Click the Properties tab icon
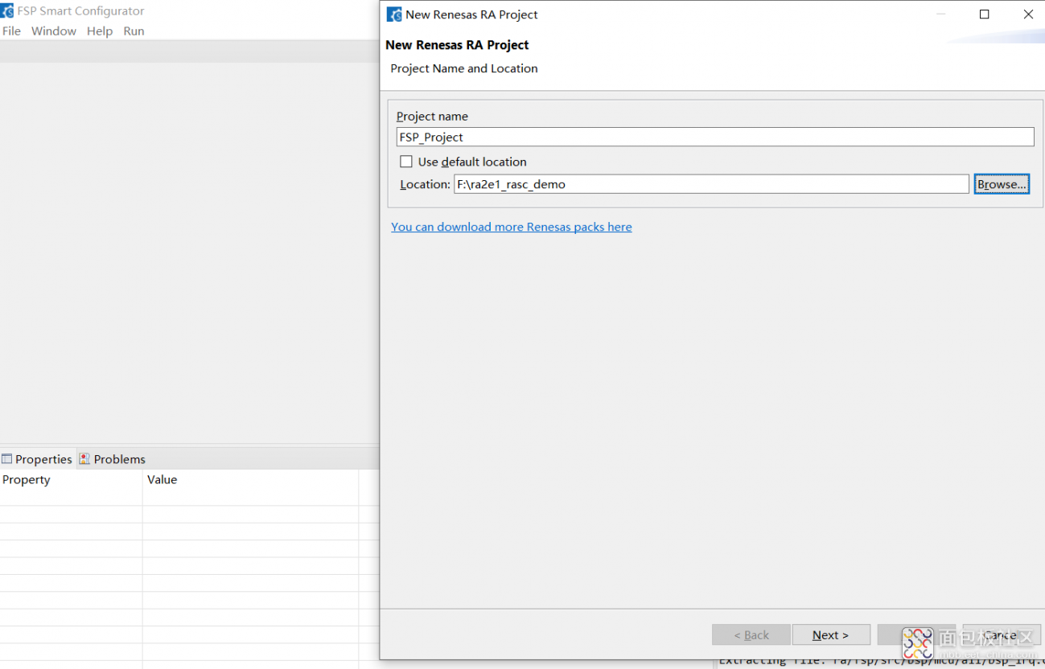1045x669 pixels. 7,459
